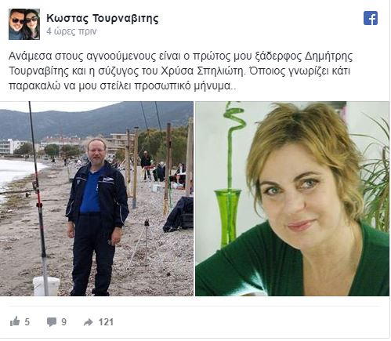This screenshot has width=391, height=341.
Task: Click the thumbs-up like icon
Action: pyautogui.click(x=15, y=321)
